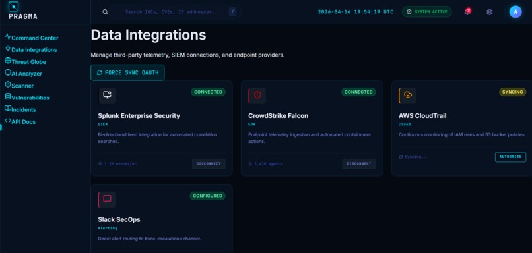
Task: Click the EDR category label
Action: coord(251,125)
